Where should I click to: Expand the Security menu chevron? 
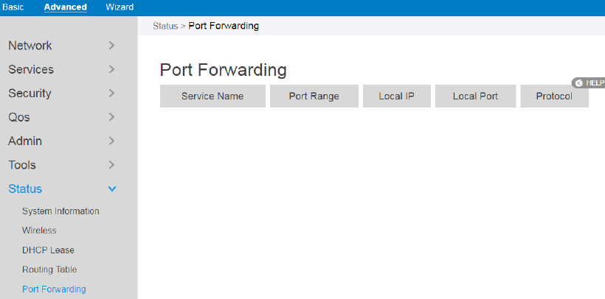pos(111,94)
